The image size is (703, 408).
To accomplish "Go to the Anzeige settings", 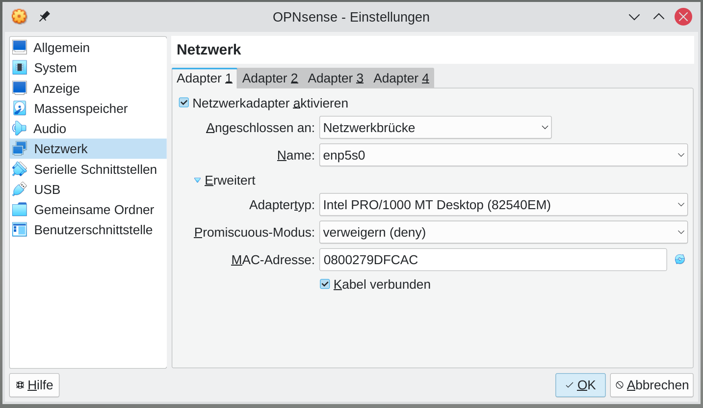I will coord(88,88).
